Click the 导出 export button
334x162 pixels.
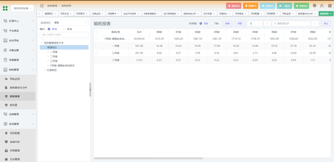click(x=326, y=24)
